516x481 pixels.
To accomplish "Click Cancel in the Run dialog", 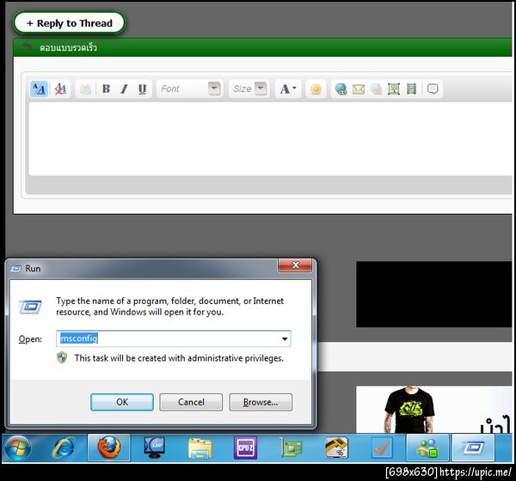I will tap(191, 402).
